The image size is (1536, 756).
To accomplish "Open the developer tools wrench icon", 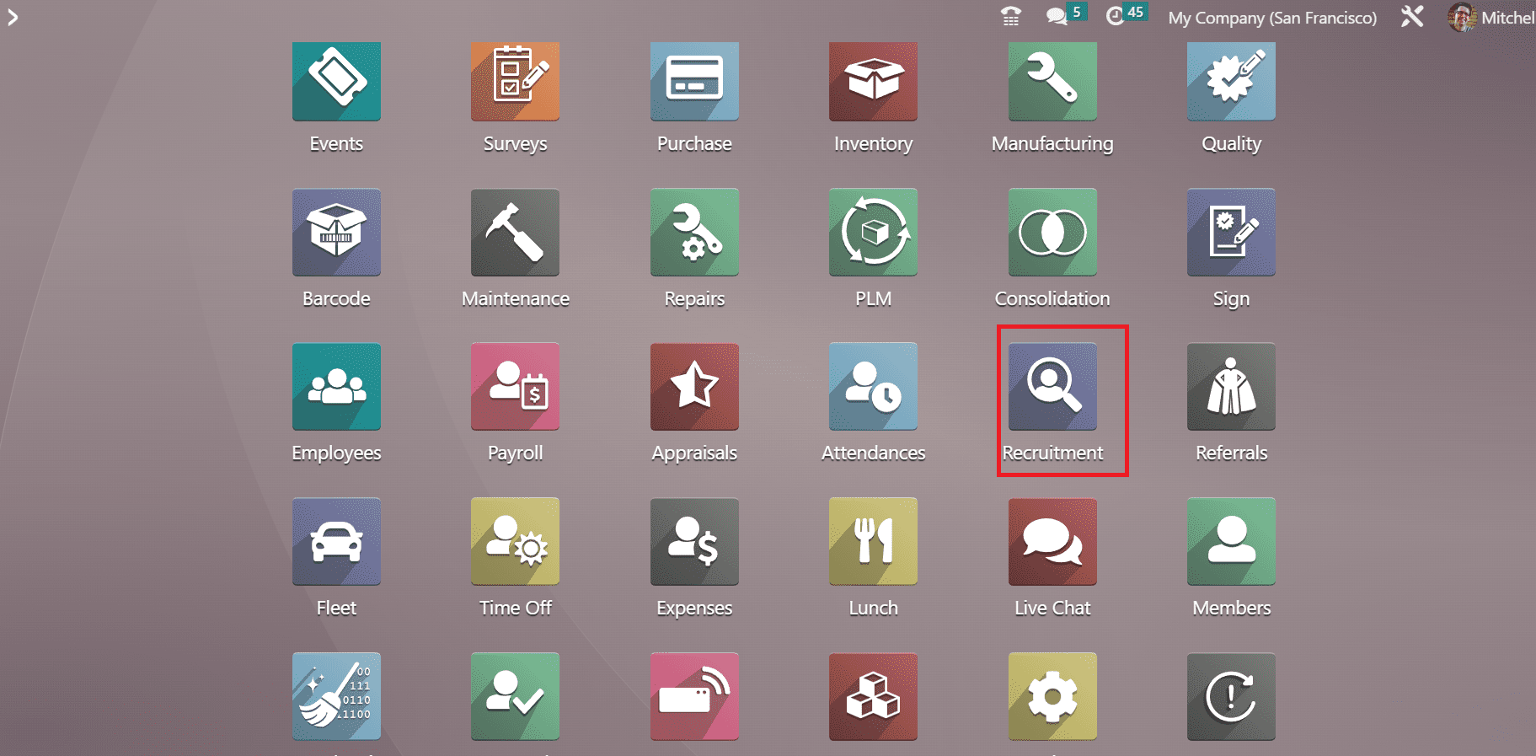I will point(1412,17).
